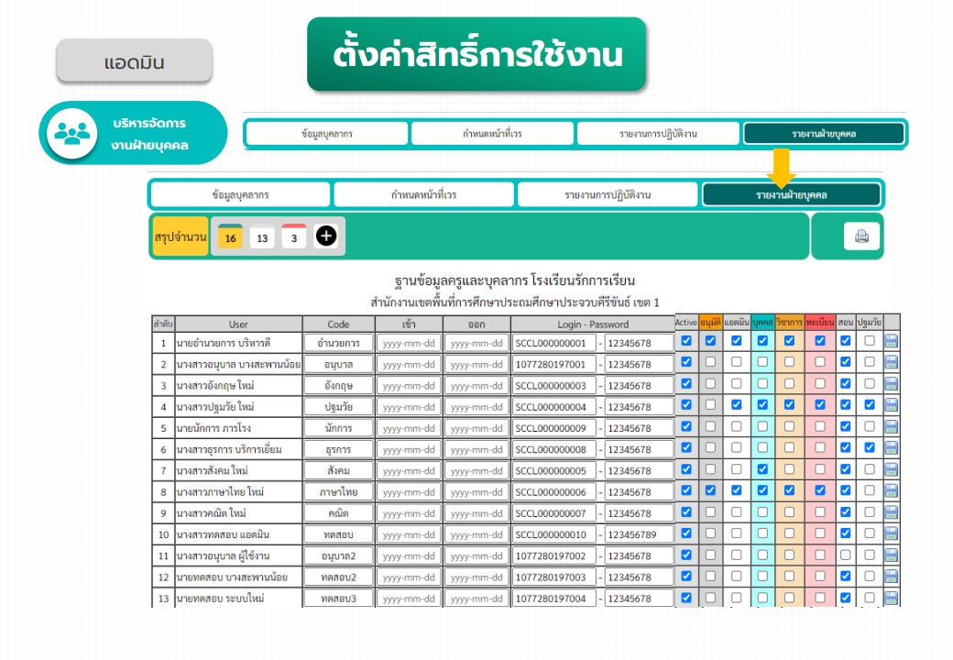This screenshot has width=953, height=660.
Task: Click the printer icon to print report
Action: point(861,236)
